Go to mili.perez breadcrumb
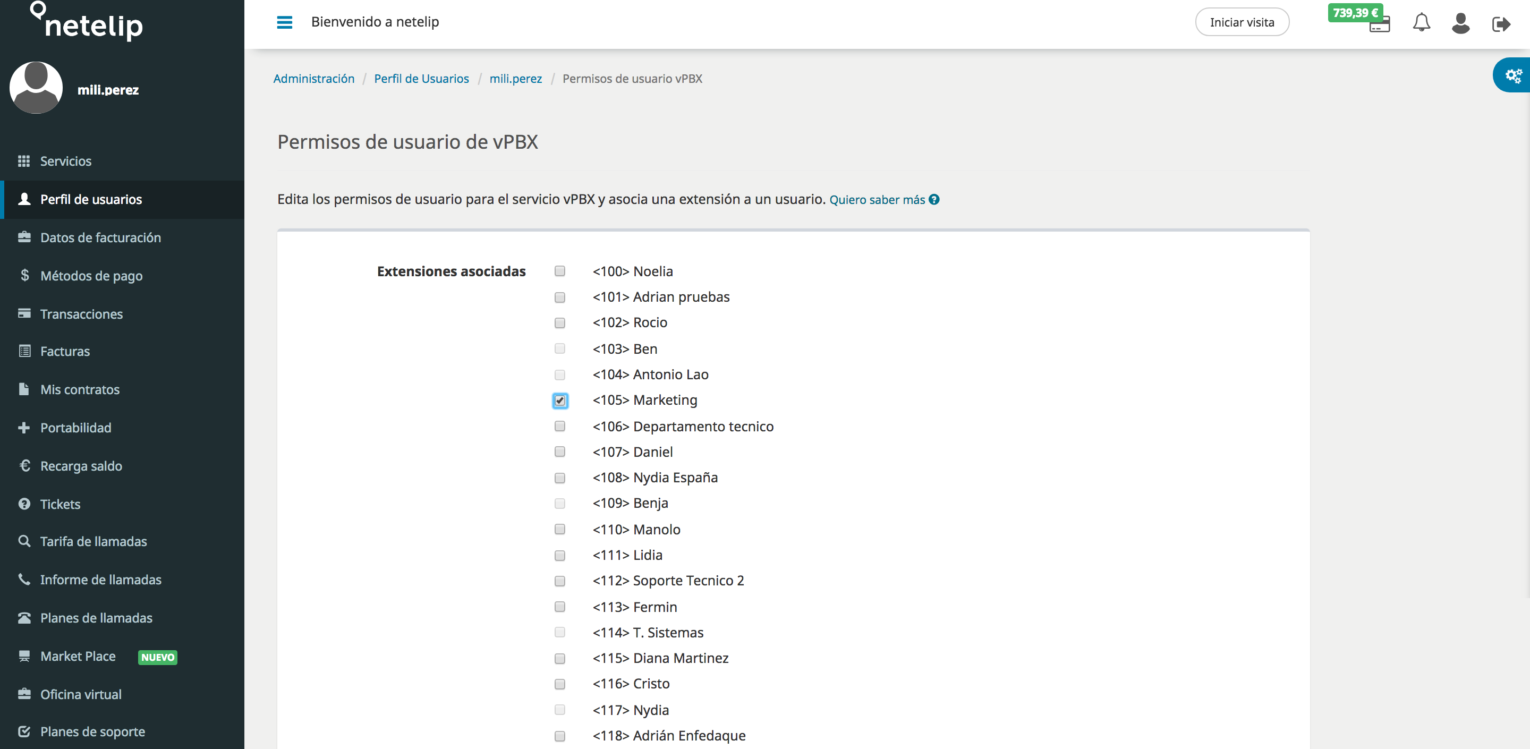This screenshot has width=1530, height=749. coord(515,79)
